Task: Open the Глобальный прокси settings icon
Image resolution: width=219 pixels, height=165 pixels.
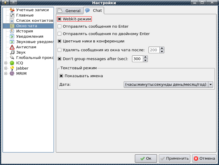Action: pos(12,58)
